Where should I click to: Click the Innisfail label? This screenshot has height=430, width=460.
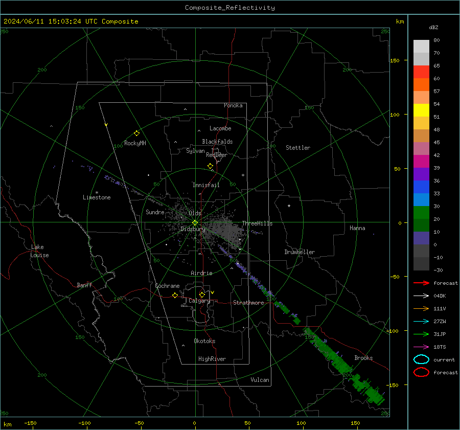pos(206,185)
